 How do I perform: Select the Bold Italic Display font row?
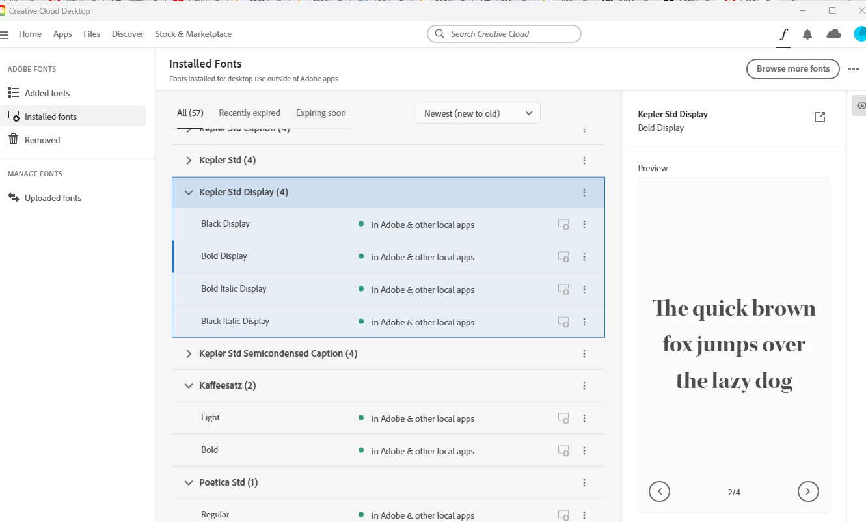pyautogui.click(x=388, y=289)
